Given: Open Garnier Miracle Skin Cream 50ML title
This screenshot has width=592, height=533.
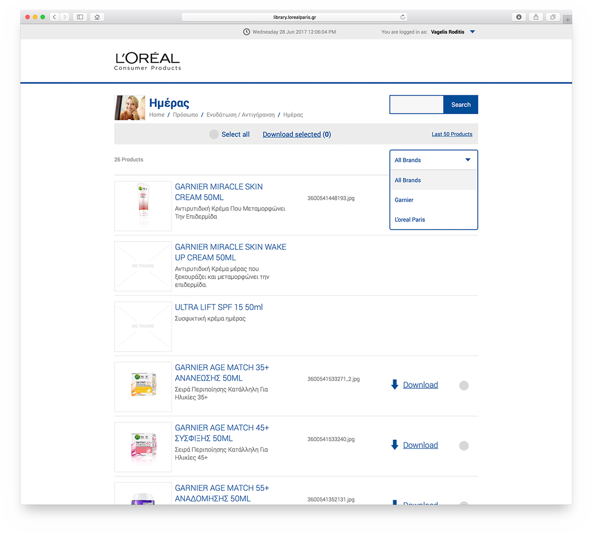Looking at the screenshot, I should click(219, 192).
